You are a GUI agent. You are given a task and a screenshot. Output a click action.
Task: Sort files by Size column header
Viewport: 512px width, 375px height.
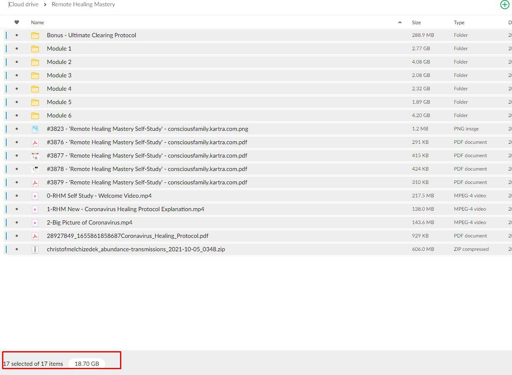416,23
